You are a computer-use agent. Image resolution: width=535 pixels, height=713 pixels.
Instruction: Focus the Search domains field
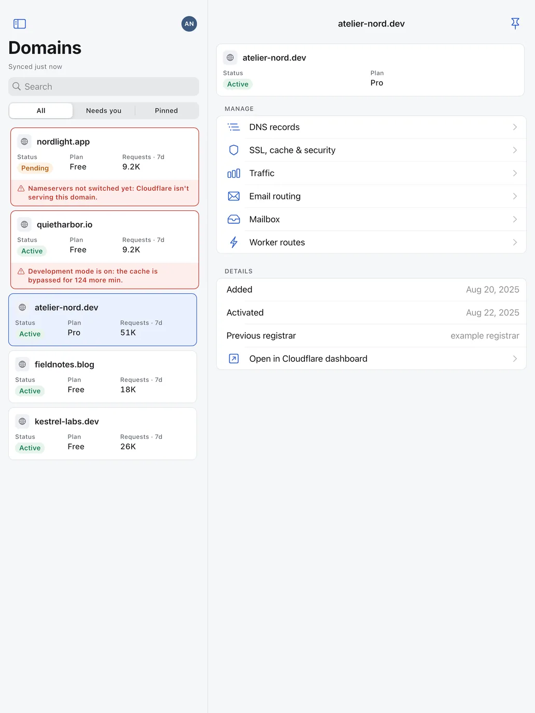point(104,87)
